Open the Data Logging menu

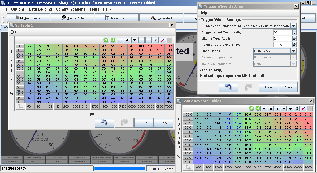click(x=40, y=9)
